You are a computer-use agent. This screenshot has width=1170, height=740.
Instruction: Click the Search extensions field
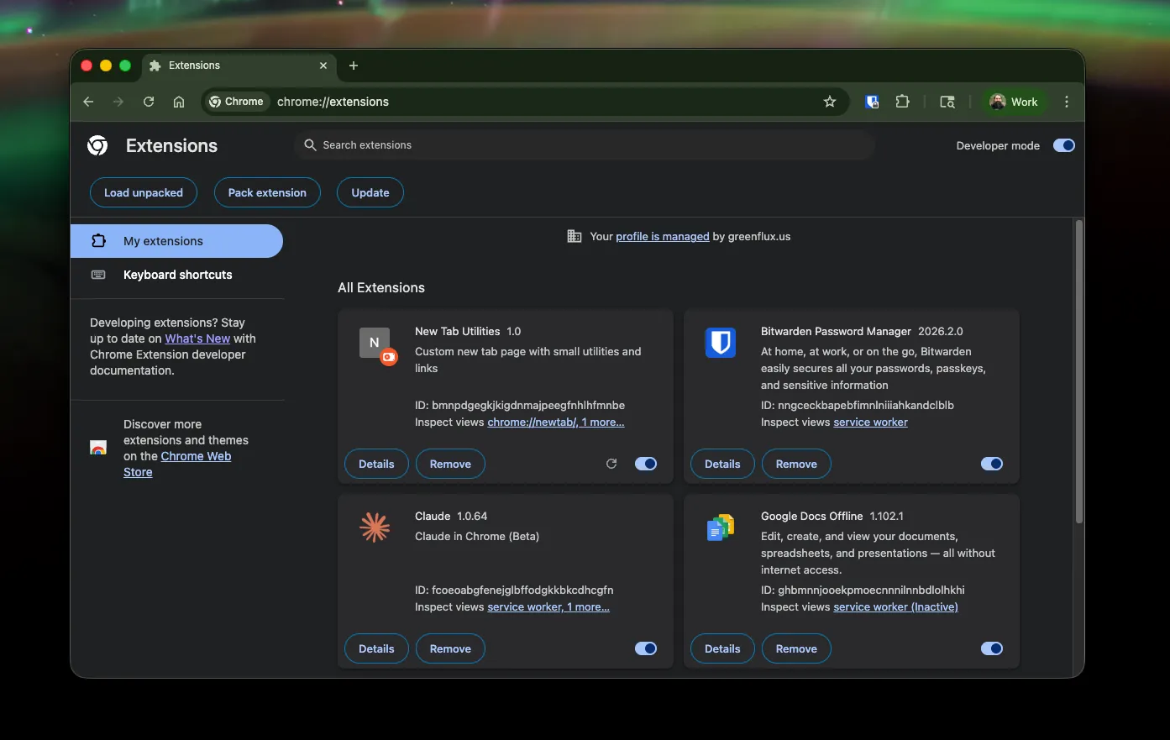(584, 144)
